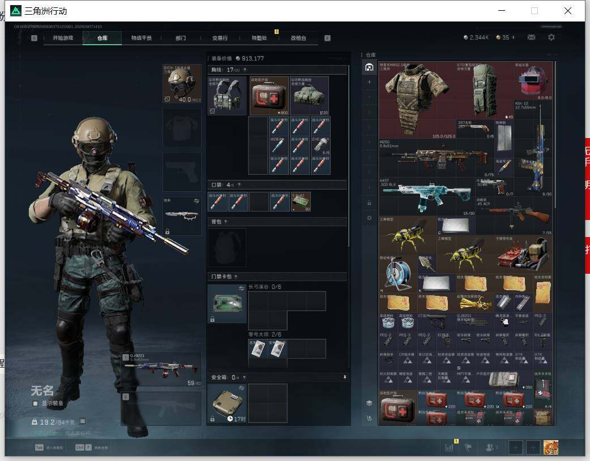
Task: Open the 特勤处 tab
Action: [x=259, y=38]
